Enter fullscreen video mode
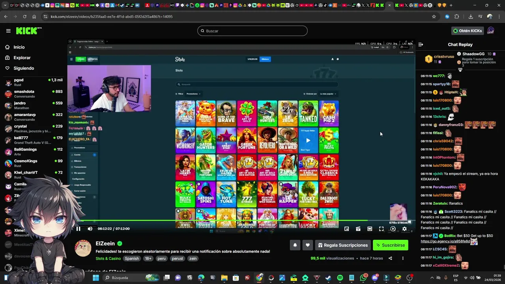Image resolution: width=505 pixels, height=284 pixels. [x=381, y=229]
